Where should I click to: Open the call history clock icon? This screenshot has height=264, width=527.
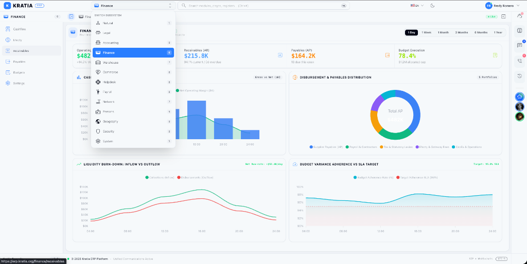520,76
